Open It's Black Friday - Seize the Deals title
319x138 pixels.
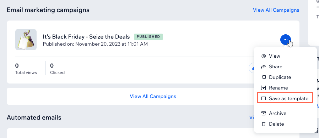pyautogui.click(x=86, y=37)
